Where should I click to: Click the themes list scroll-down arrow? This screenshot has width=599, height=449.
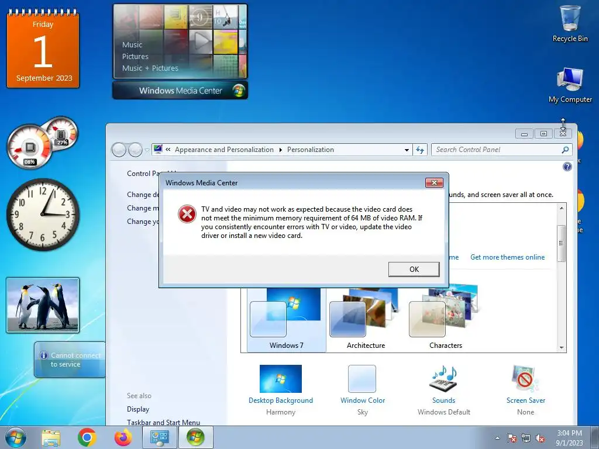point(561,347)
